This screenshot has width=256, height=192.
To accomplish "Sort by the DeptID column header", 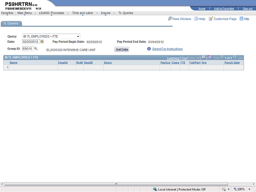I will 88,62.
